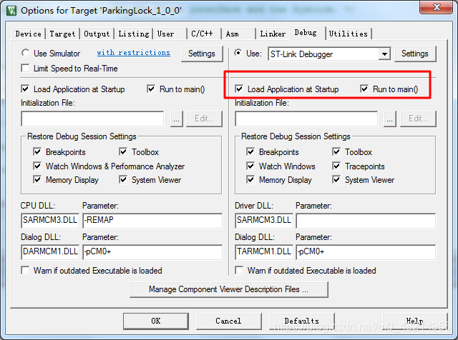458x340 pixels.
Task: Restore settings with Defaults button
Action: [x=302, y=321]
